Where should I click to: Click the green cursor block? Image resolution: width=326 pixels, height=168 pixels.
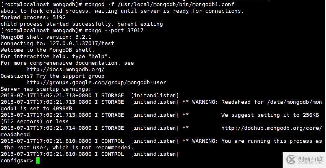coord(38,161)
